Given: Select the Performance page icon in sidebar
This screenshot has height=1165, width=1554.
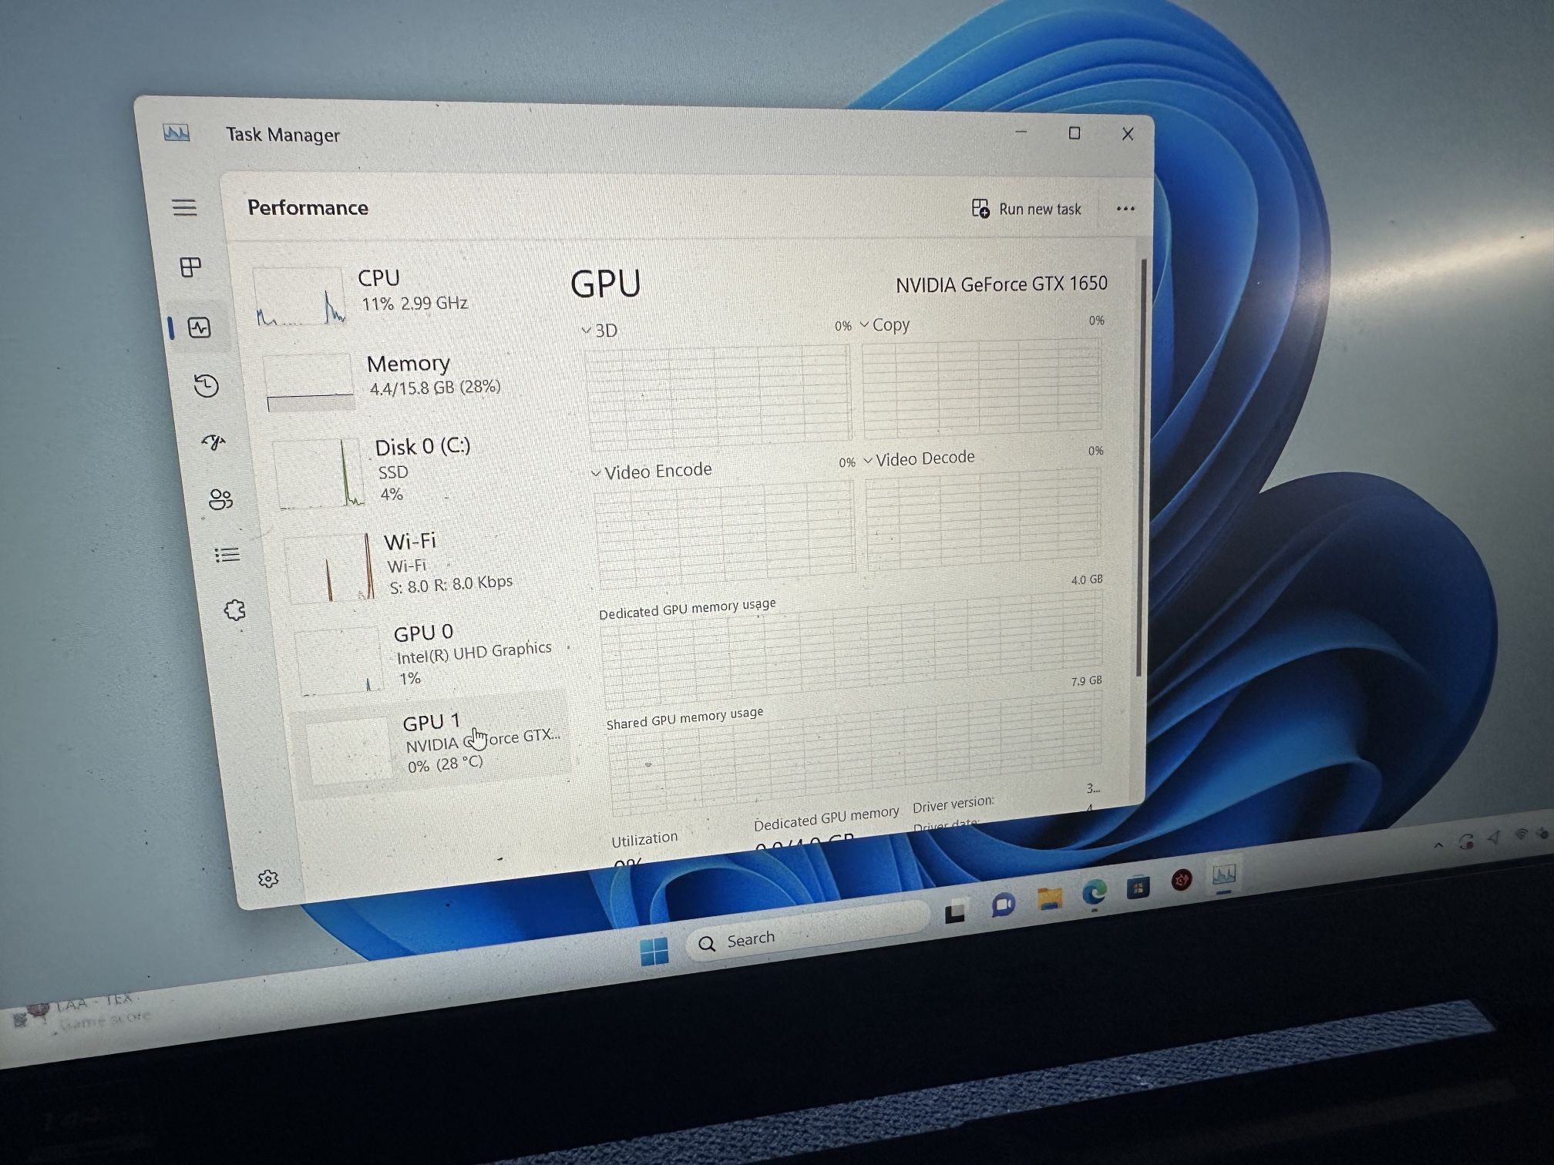Looking at the screenshot, I should click(200, 327).
